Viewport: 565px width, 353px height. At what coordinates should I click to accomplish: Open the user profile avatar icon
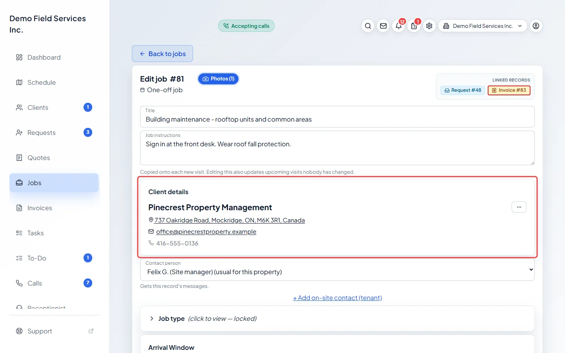tap(536, 26)
